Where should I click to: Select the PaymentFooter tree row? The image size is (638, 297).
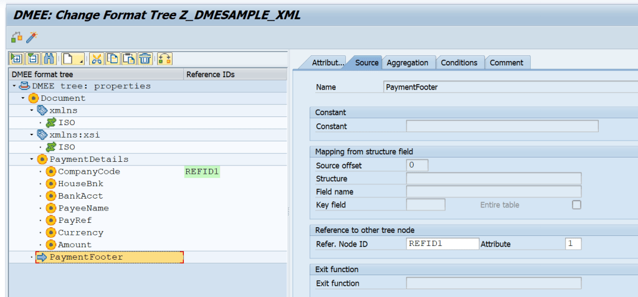[148, 257]
